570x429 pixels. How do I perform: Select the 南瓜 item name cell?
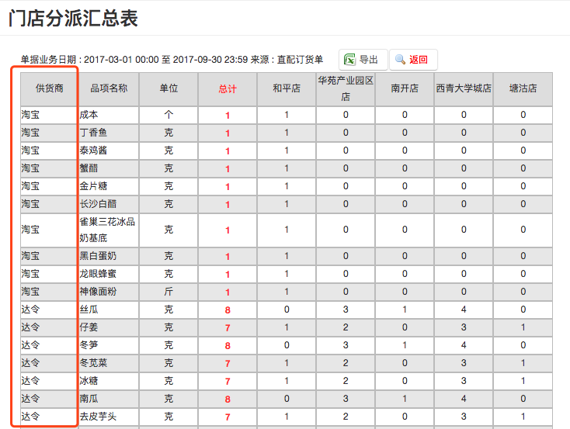pyautogui.click(x=109, y=399)
